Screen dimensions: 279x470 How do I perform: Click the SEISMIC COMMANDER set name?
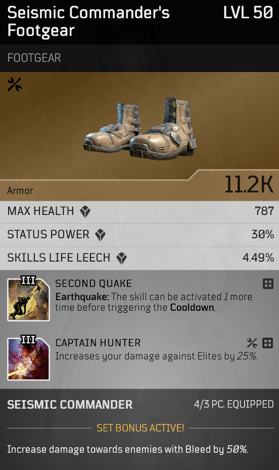pyautogui.click(x=70, y=405)
